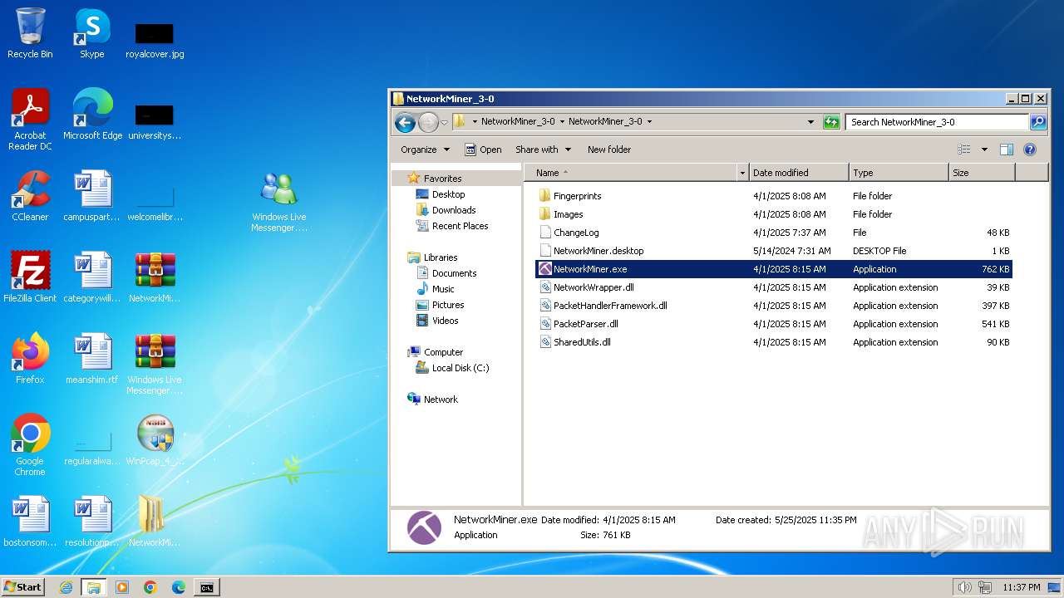Open Network in navigation pane
The height and width of the screenshot is (598, 1064).
(x=441, y=399)
